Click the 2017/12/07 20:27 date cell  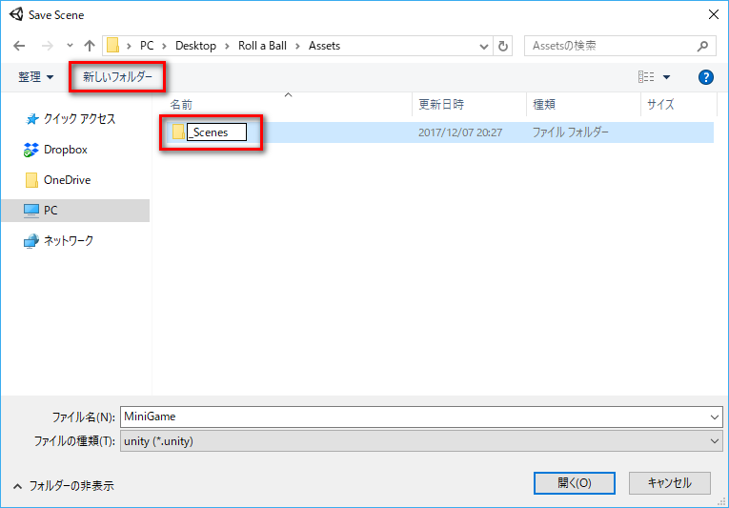tap(460, 132)
